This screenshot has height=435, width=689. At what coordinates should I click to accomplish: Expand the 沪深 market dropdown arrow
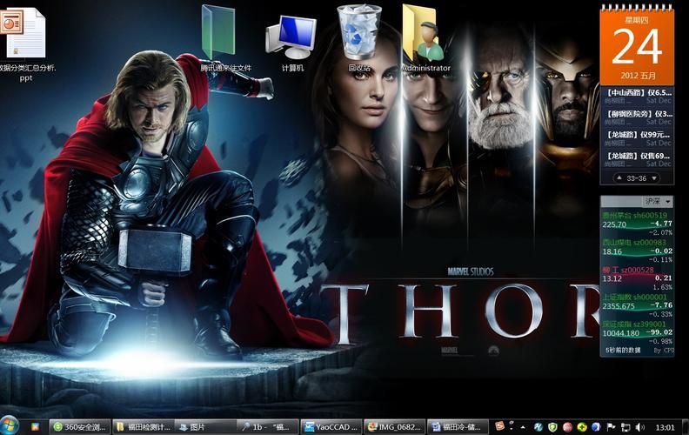[x=668, y=202]
